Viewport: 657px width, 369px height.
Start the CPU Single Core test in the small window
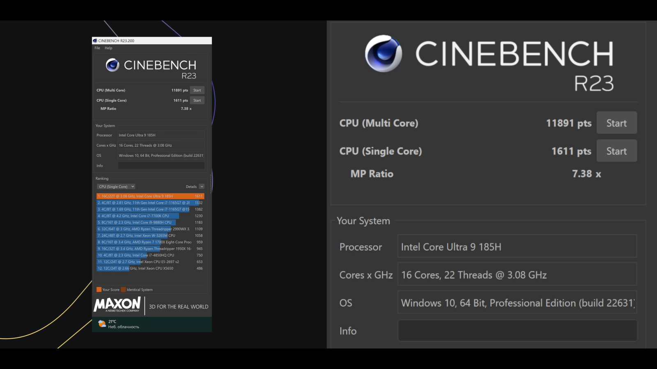[197, 100]
